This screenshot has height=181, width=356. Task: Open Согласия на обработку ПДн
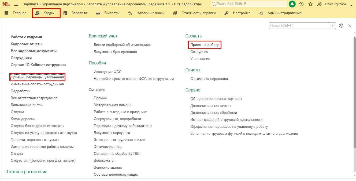[117, 154]
